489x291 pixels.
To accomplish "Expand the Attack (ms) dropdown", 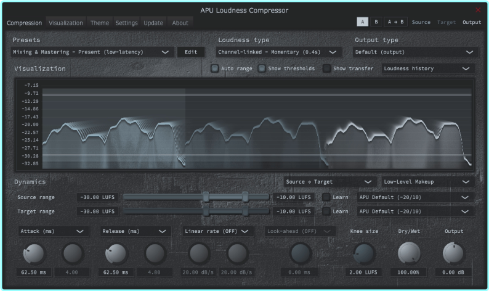I will click(54, 231).
